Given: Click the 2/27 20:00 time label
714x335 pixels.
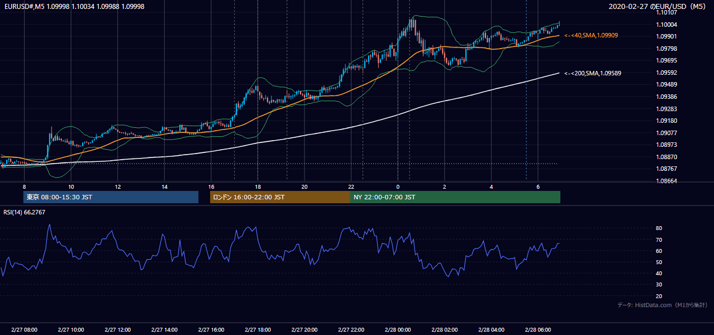Looking at the screenshot, I should click(304, 329).
